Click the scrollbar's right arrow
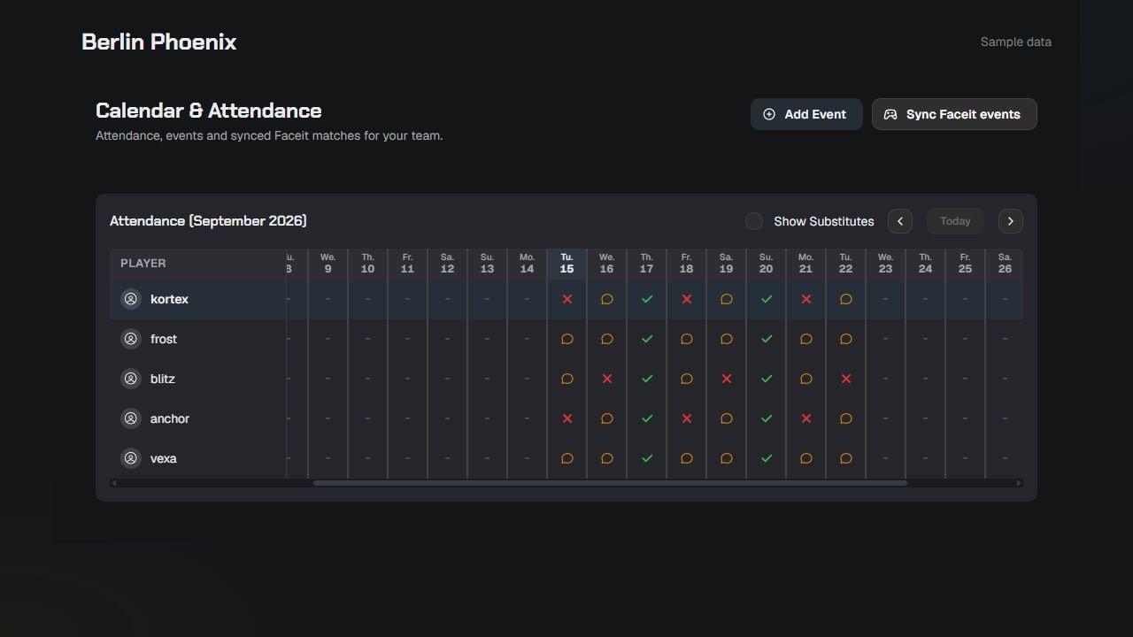This screenshot has width=1133, height=637. (x=1019, y=483)
